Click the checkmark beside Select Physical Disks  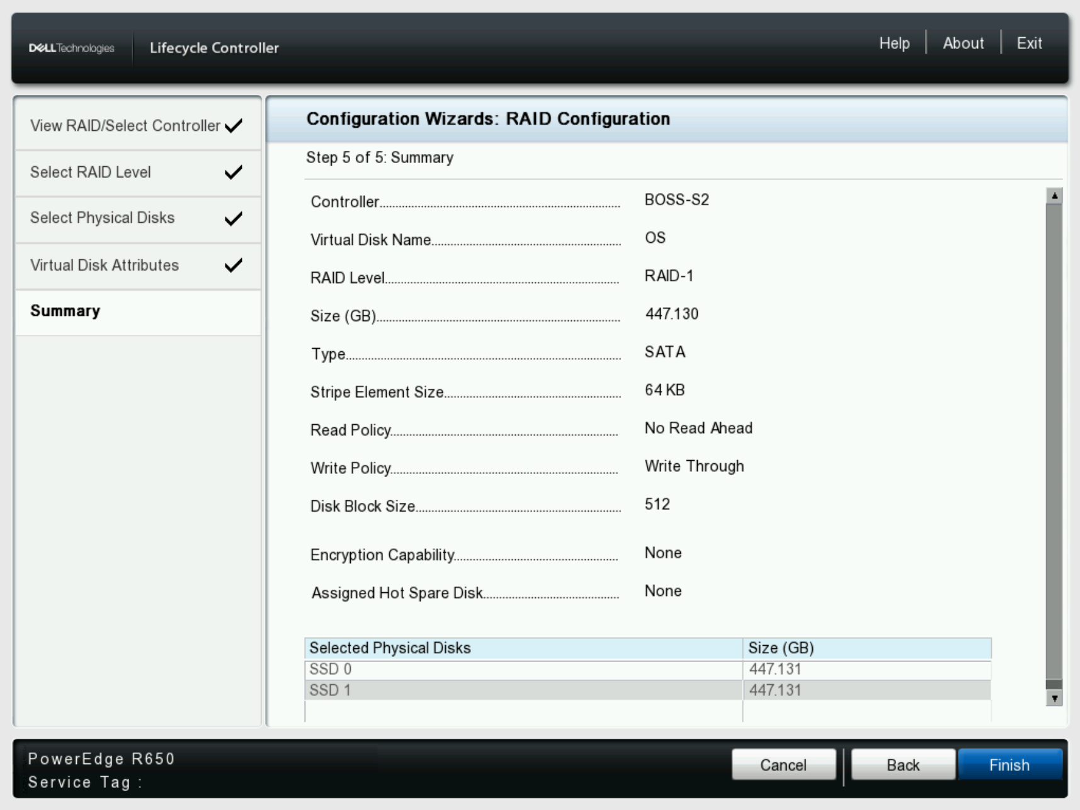pyautogui.click(x=233, y=218)
